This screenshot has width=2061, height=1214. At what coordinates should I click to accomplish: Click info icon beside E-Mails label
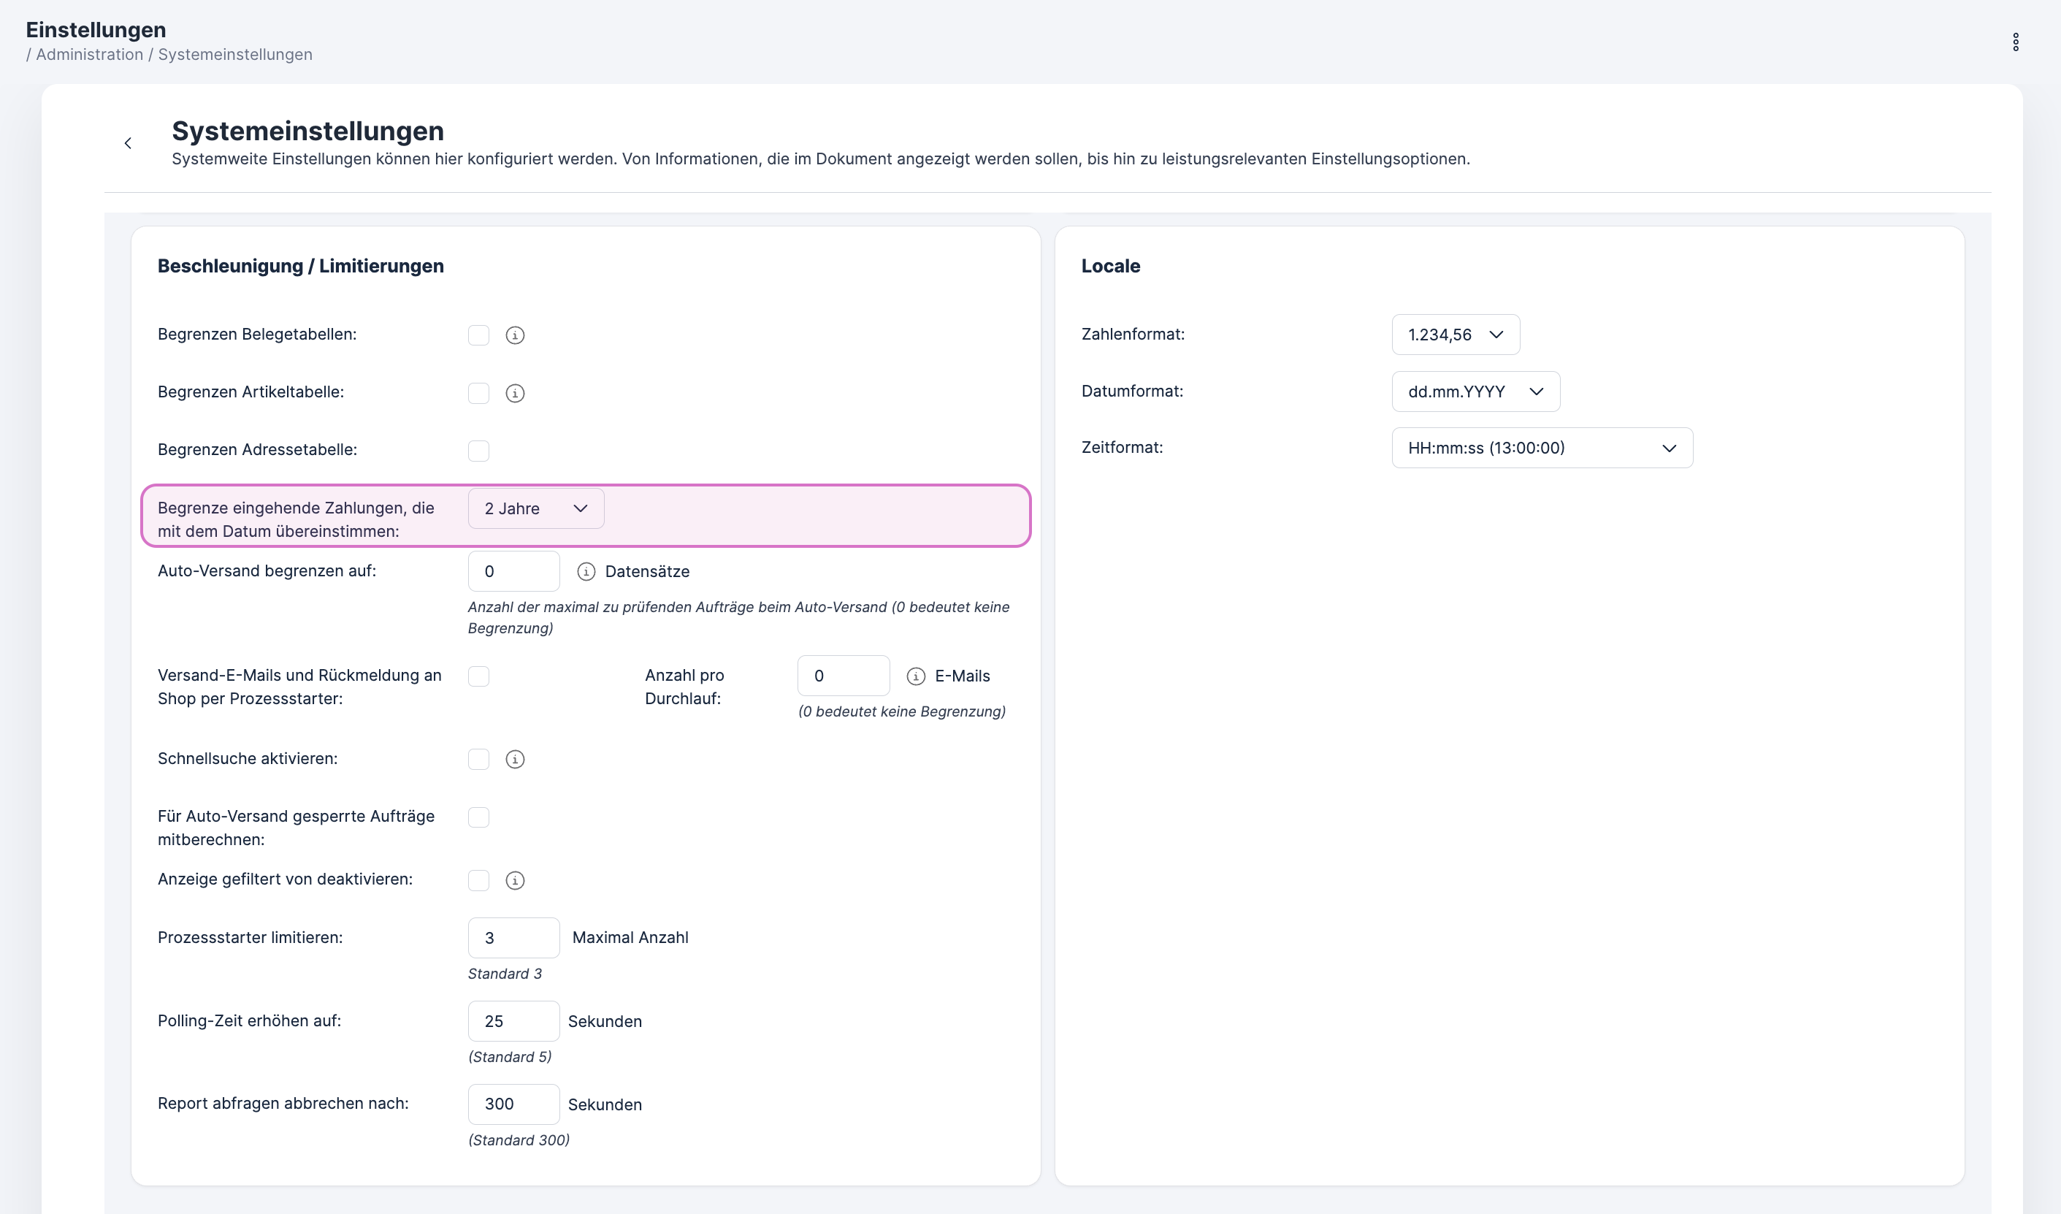pyautogui.click(x=915, y=676)
